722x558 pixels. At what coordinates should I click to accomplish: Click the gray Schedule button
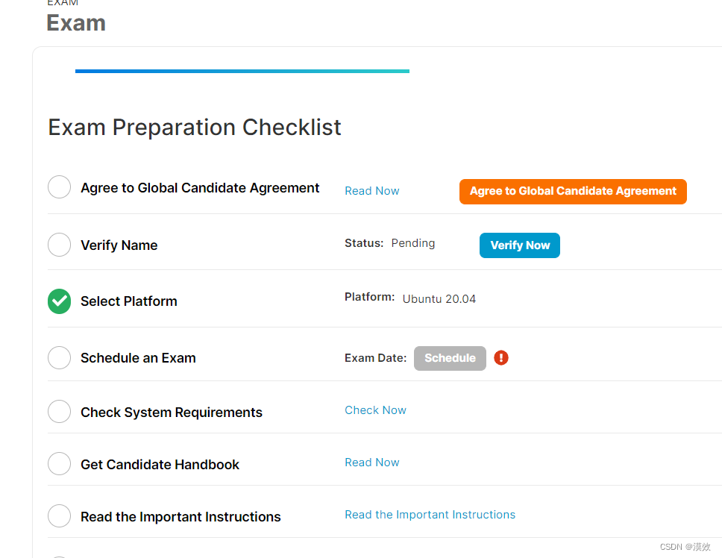pos(450,358)
